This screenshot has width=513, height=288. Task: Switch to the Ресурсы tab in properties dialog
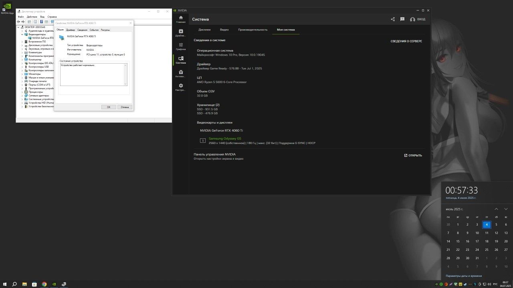(105, 30)
